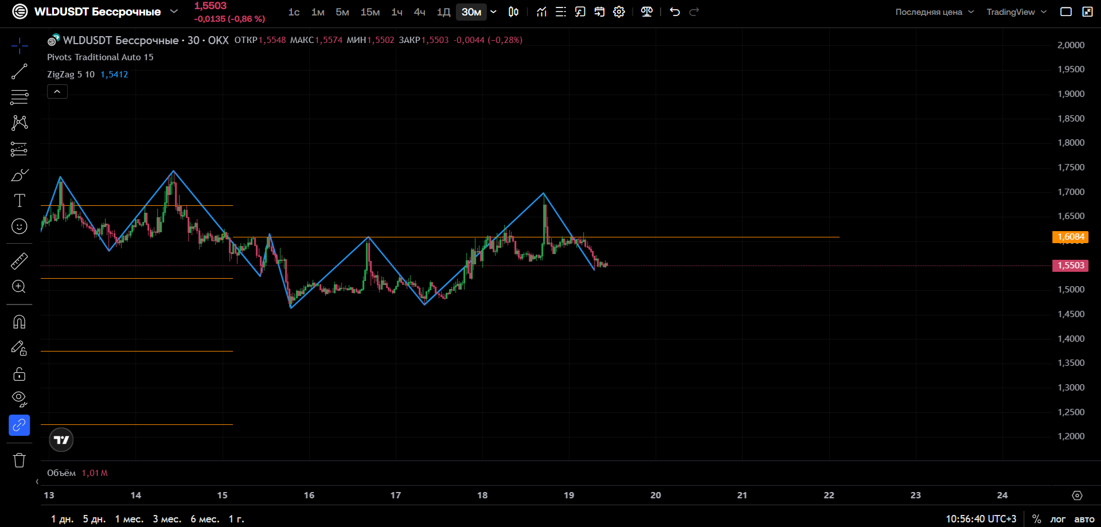1101x527 pixels.
Task: Open the Последняя цена dropdown
Action: pos(934,12)
